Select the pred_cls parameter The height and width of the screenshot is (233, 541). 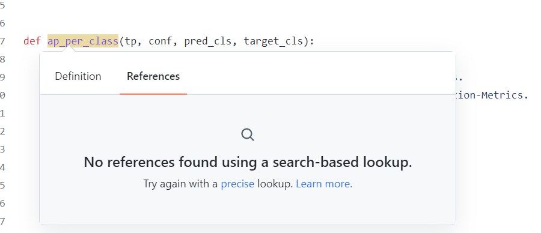point(208,41)
